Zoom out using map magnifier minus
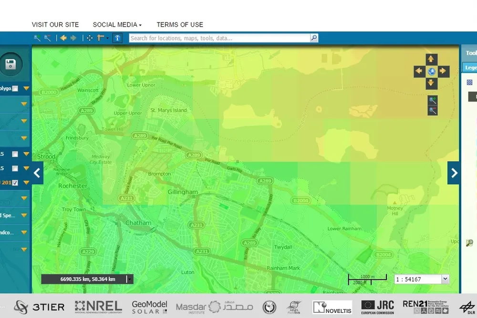477x318 pixels. click(432, 111)
